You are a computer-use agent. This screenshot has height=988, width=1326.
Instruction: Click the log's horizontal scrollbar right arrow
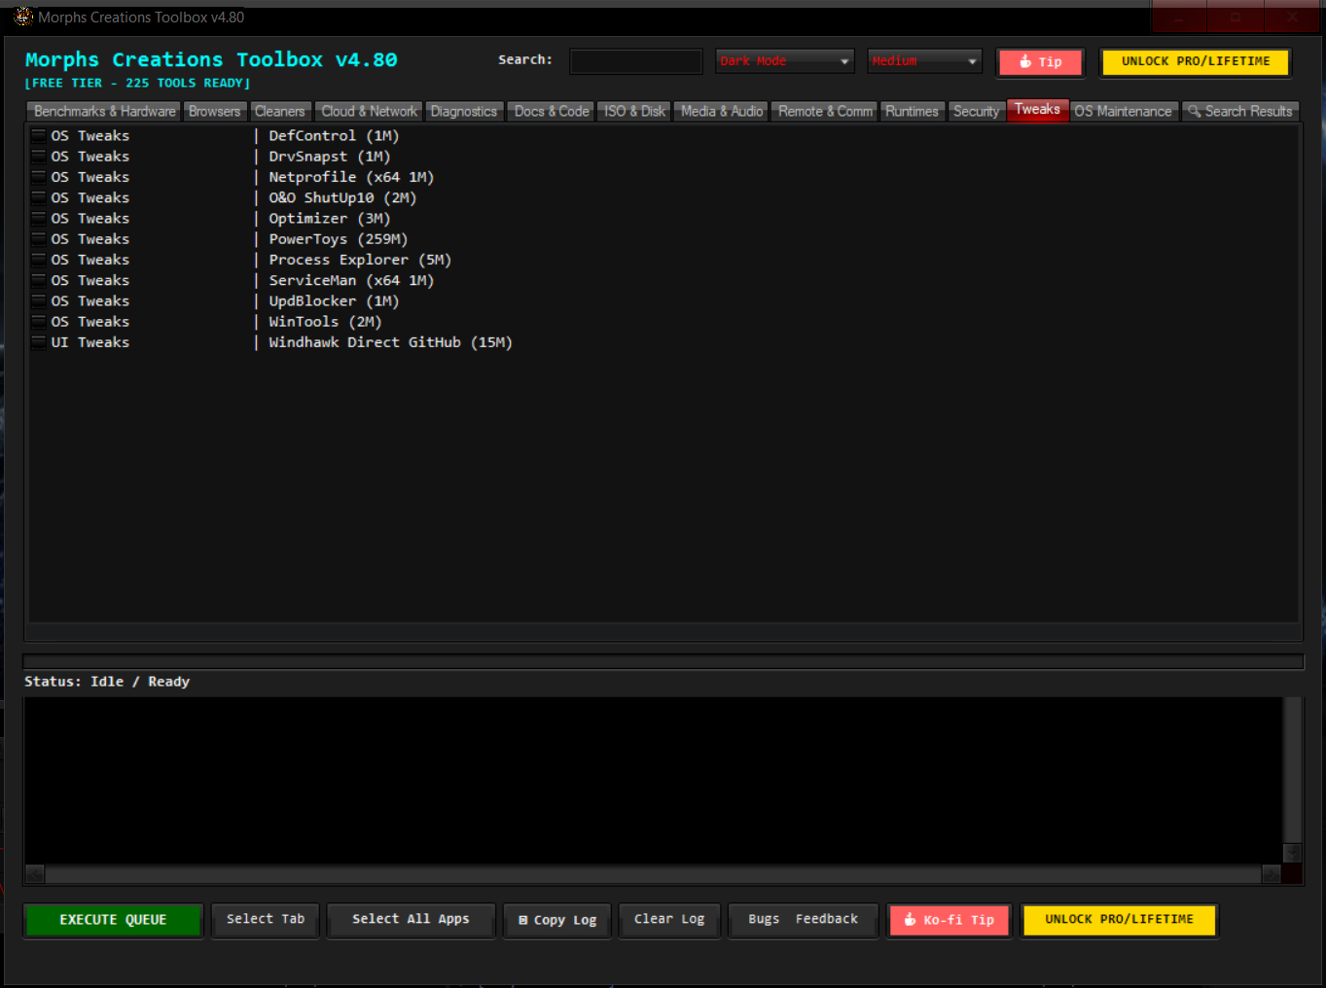tap(1272, 873)
